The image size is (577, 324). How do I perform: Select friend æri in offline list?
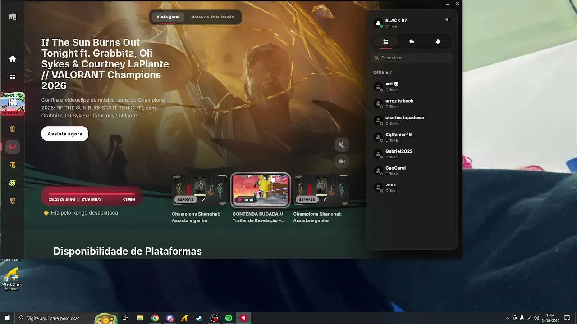(x=412, y=87)
